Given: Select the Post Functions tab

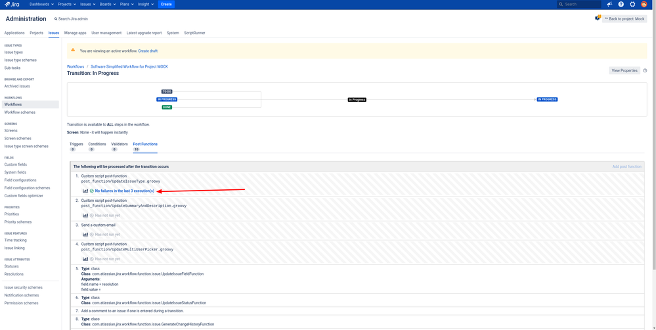Looking at the screenshot, I should (145, 146).
